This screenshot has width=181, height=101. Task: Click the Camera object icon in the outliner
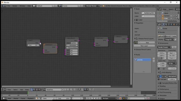pyautogui.click(x=163, y=16)
